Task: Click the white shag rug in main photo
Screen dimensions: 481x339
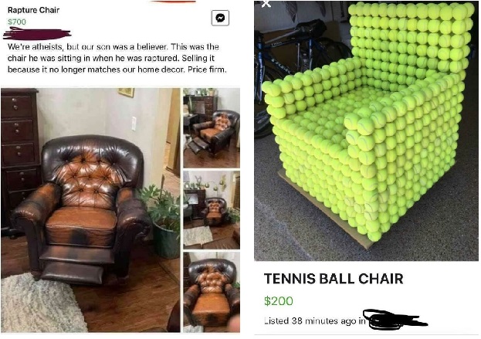Action: tap(40, 303)
